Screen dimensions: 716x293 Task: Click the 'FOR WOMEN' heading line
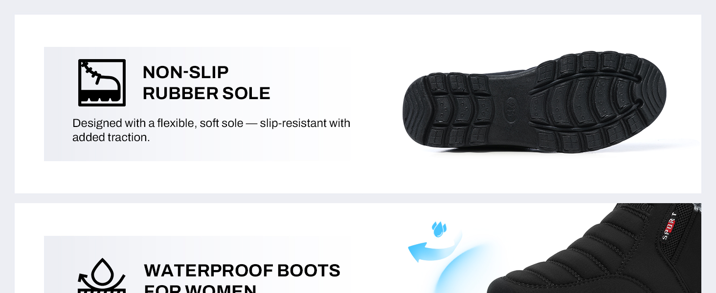point(200,288)
